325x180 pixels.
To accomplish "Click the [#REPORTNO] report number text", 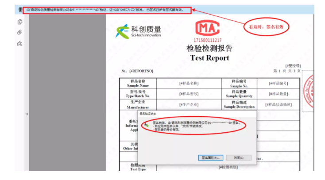I will (x=141, y=71).
